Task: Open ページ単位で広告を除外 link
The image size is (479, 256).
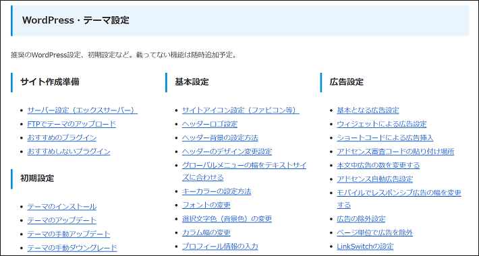Action: [375, 233]
